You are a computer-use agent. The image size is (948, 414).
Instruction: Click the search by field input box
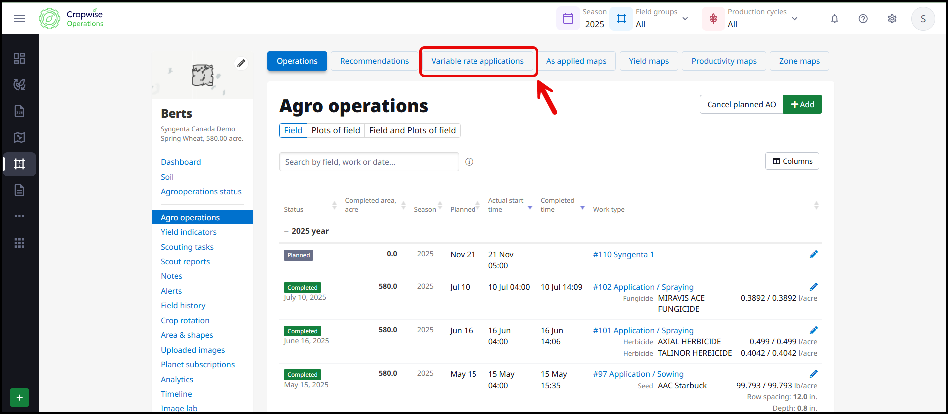click(369, 162)
